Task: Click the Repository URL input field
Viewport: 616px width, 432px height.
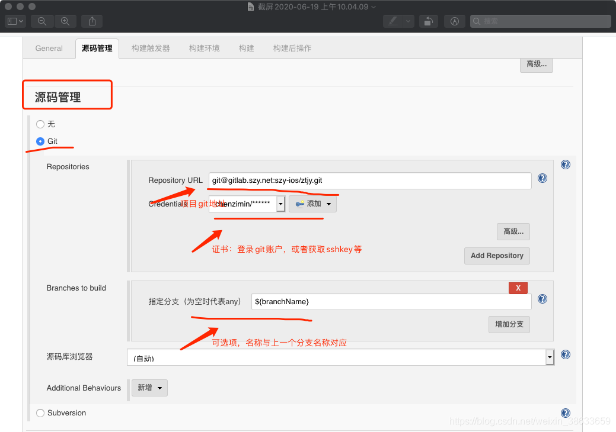Action: pyautogui.click(x=370, y=180)
